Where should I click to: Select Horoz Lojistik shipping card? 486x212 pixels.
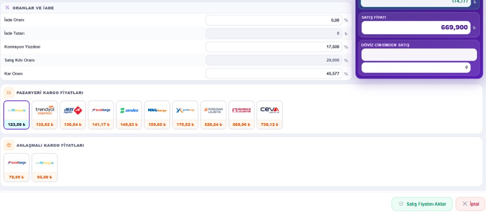click(242, 115)
